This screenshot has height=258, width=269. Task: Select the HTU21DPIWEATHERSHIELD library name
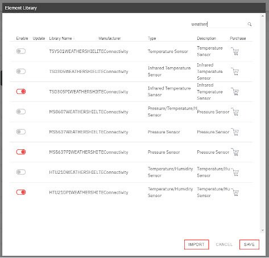tap(73, 193)
